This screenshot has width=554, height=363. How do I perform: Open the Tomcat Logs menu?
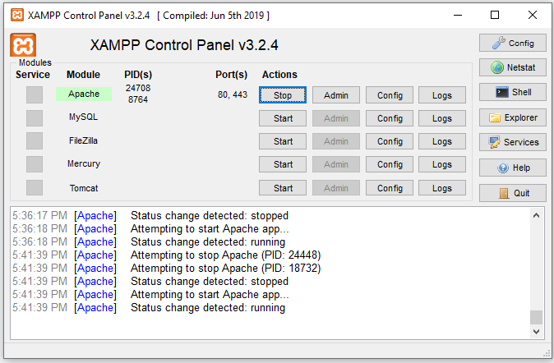tap(442, 188)
